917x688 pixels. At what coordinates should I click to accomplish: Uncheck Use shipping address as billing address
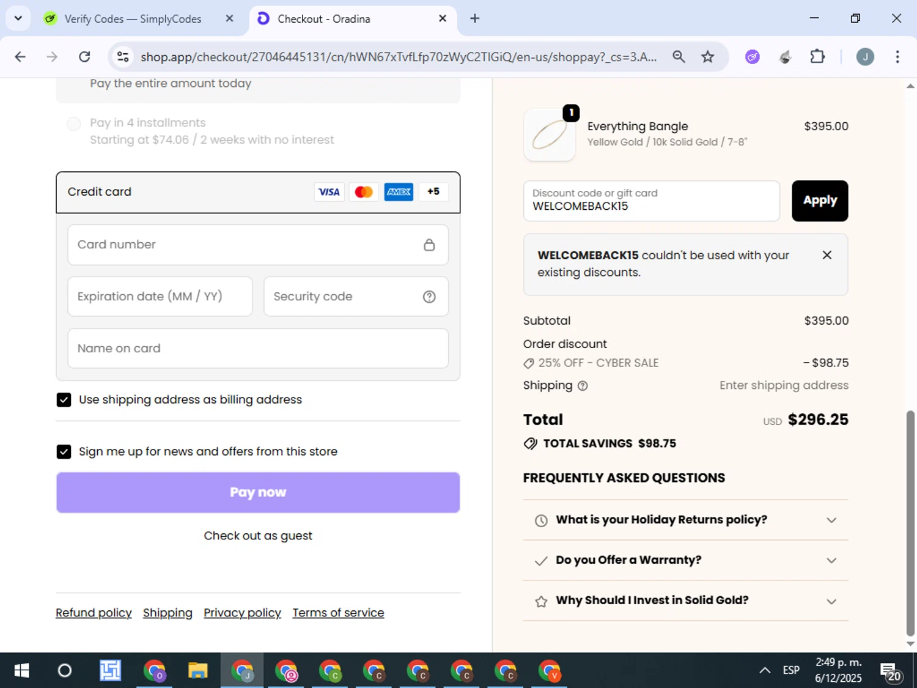click(x=64, y=400)
